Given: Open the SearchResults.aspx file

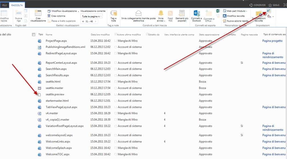Looking at the screenshot, I should 57,75.
